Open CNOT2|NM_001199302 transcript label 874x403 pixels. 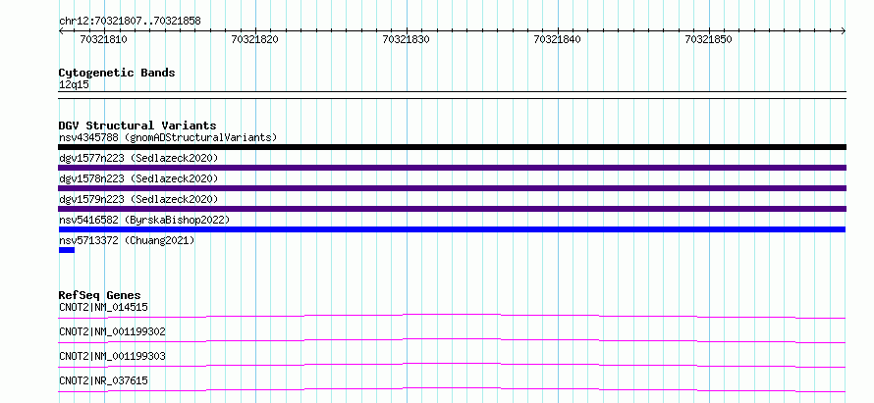coord(112,331)
